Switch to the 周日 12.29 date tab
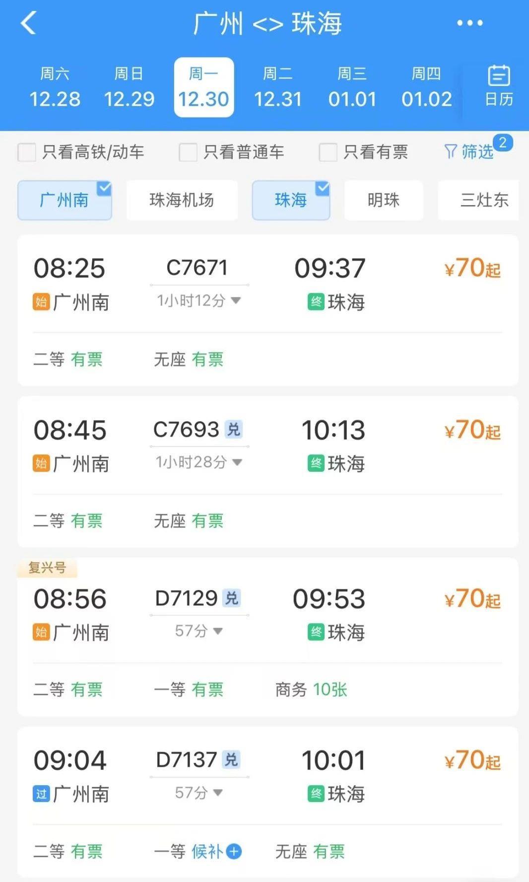The width and height of the screenshot is (529, 882). point(129,87)
